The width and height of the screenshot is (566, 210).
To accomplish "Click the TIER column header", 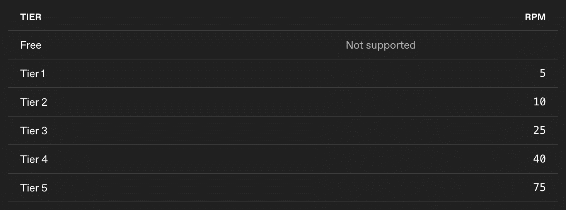I will tap(31, 17).
